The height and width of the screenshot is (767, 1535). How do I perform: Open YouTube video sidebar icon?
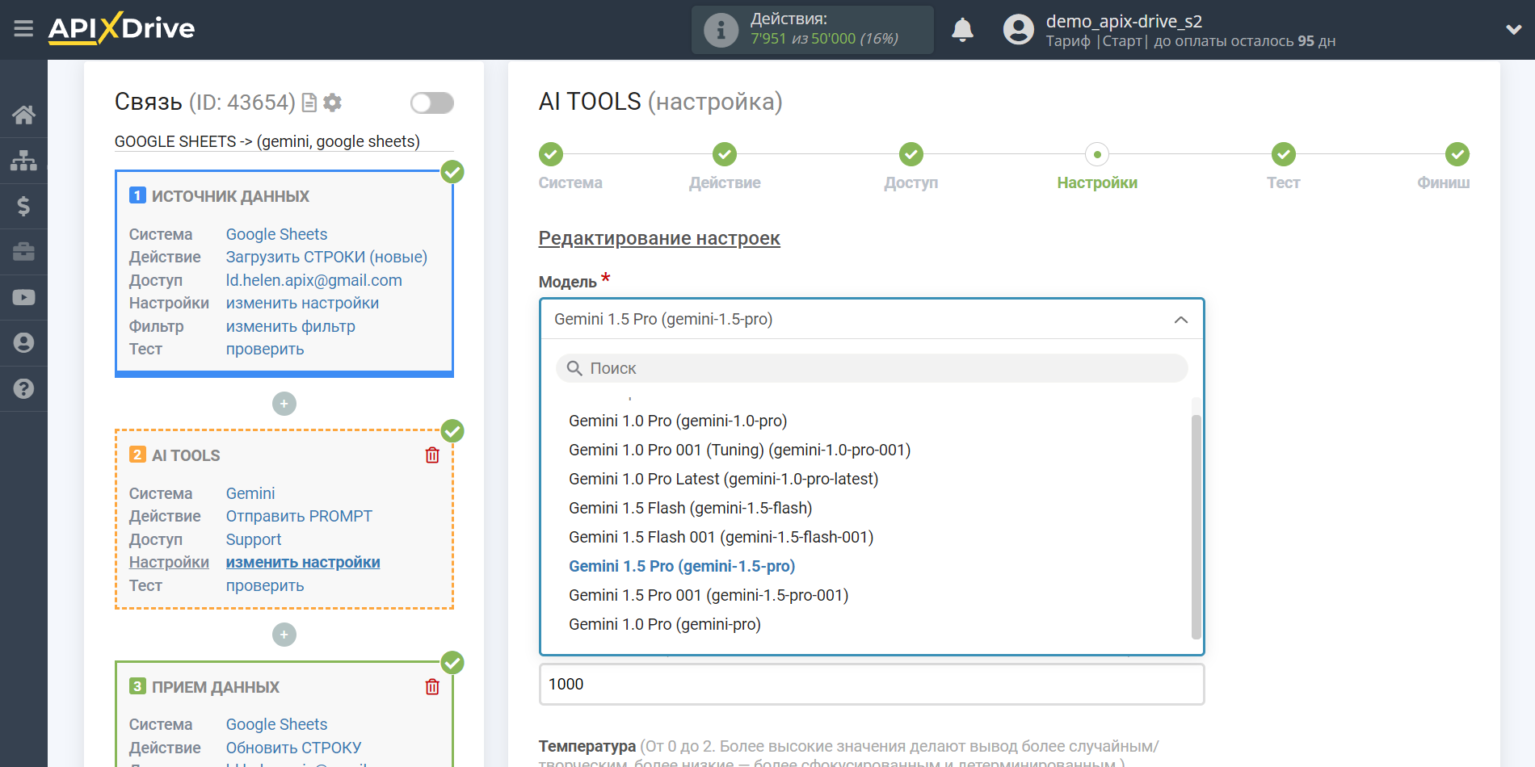(x=23, y=297)
